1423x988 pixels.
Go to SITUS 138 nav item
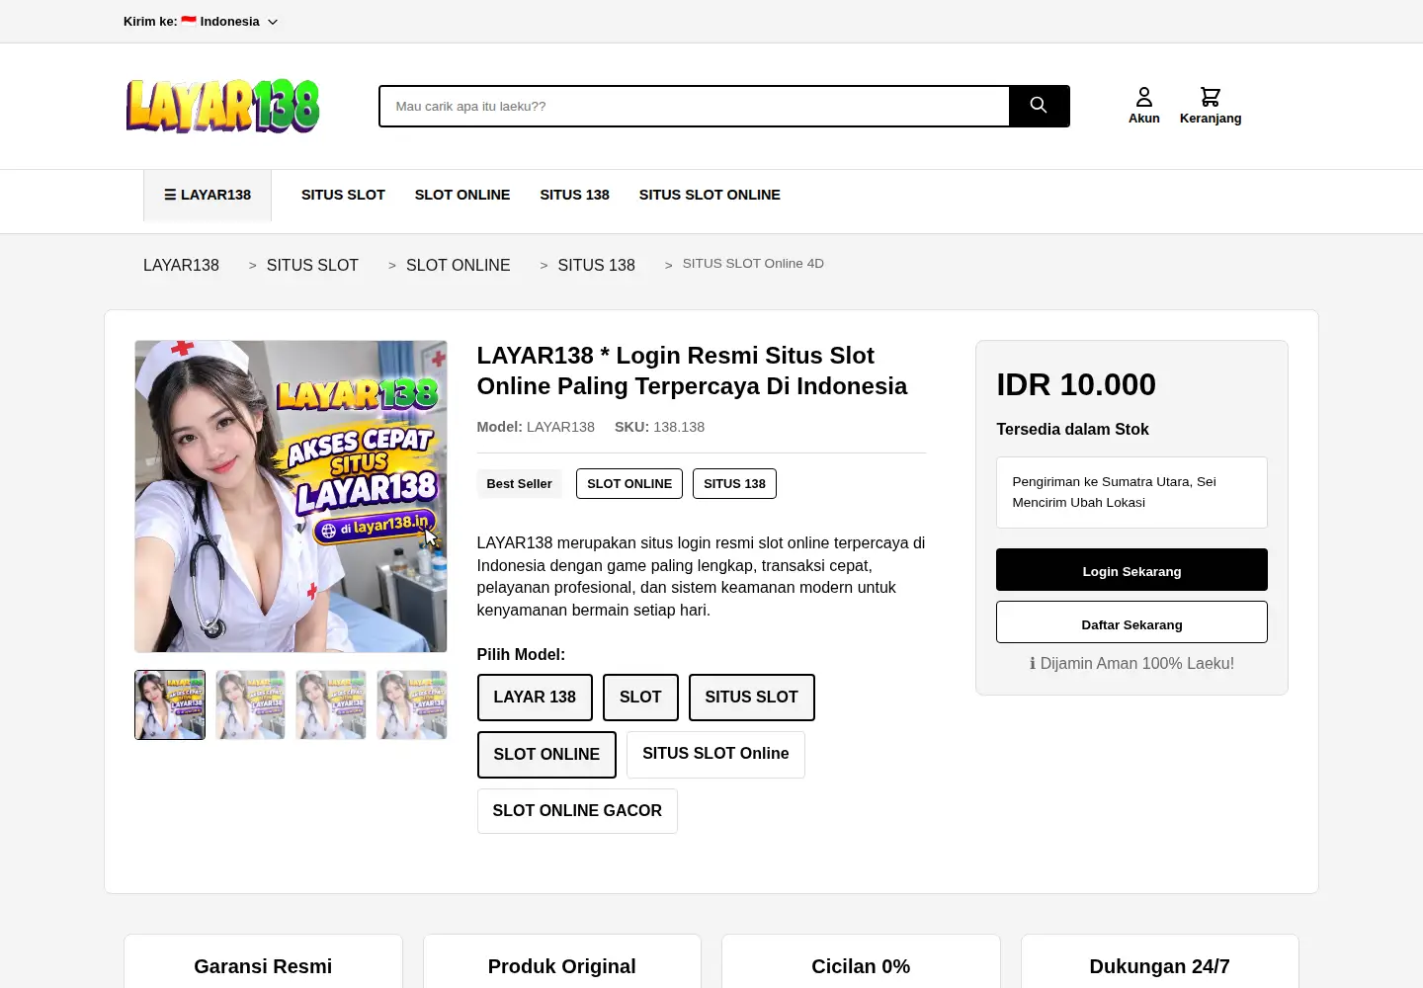click(x=574, y=195)
